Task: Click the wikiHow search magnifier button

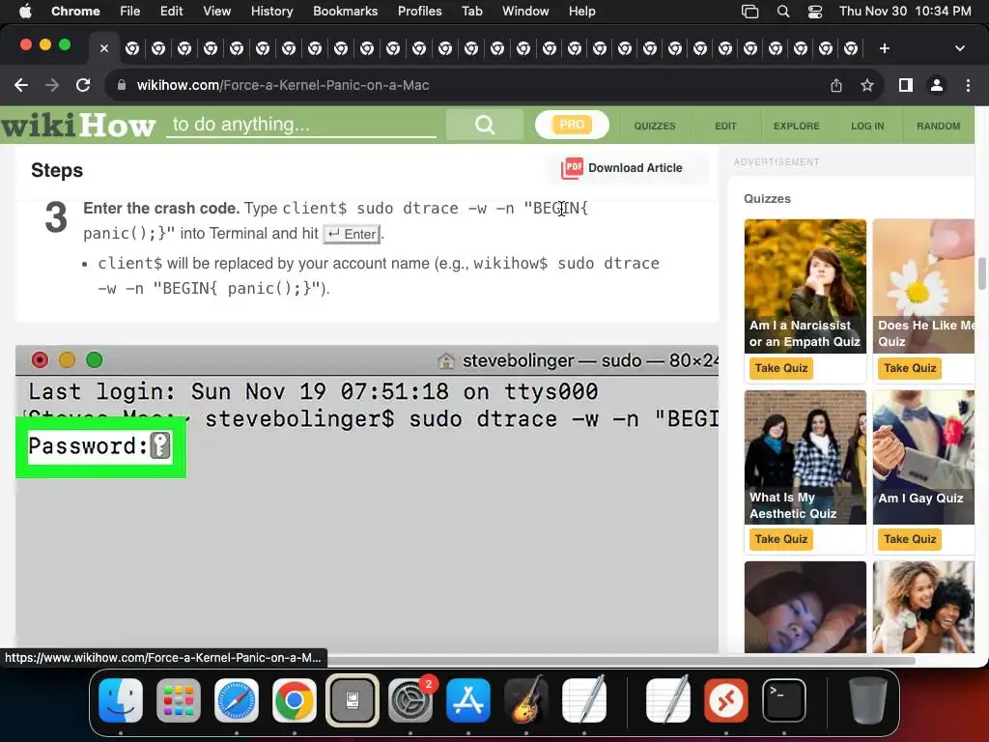Action: [485, 125]
